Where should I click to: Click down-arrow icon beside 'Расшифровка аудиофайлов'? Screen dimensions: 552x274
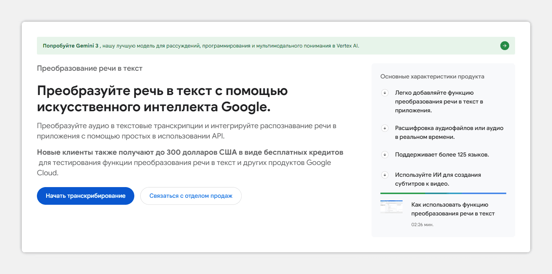[x=385, y=128]
